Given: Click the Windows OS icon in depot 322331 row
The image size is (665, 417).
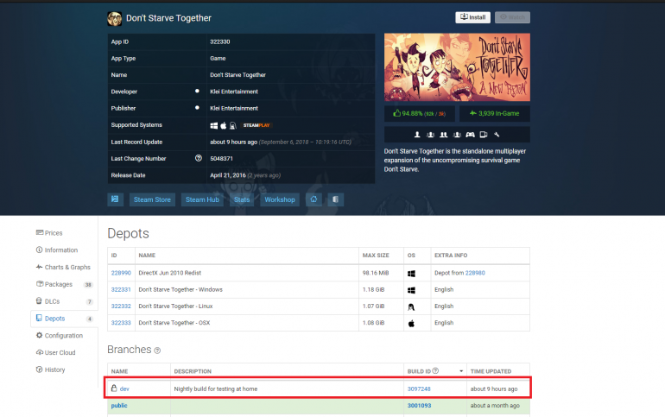Looking at the screenshot, I should click(411, 290).
